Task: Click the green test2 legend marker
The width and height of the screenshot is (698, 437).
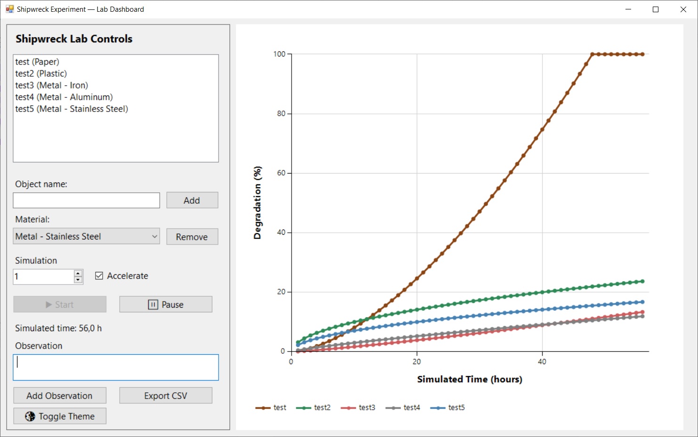Action: (303, 408)
